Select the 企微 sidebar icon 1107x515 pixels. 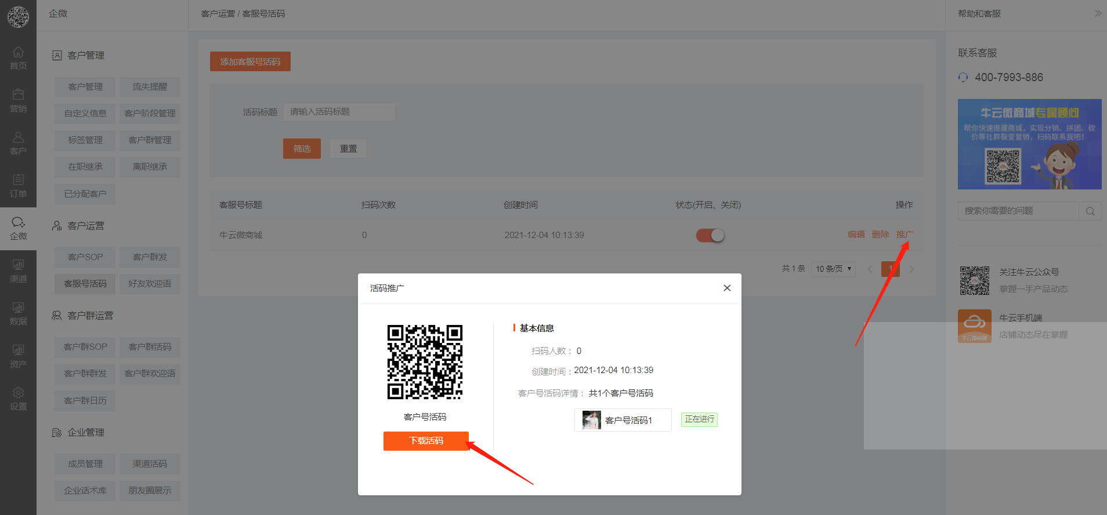18,228
